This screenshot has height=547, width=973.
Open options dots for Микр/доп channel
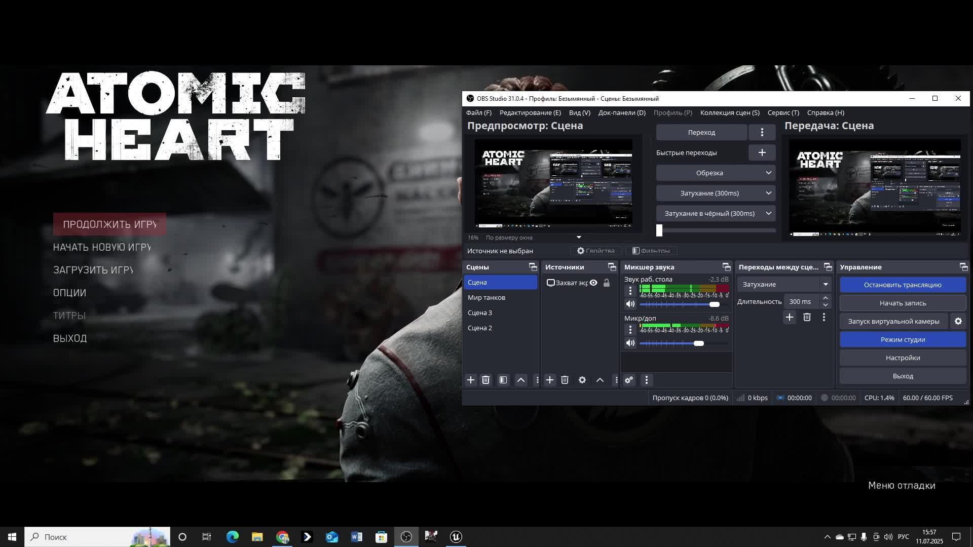point(630,330)
